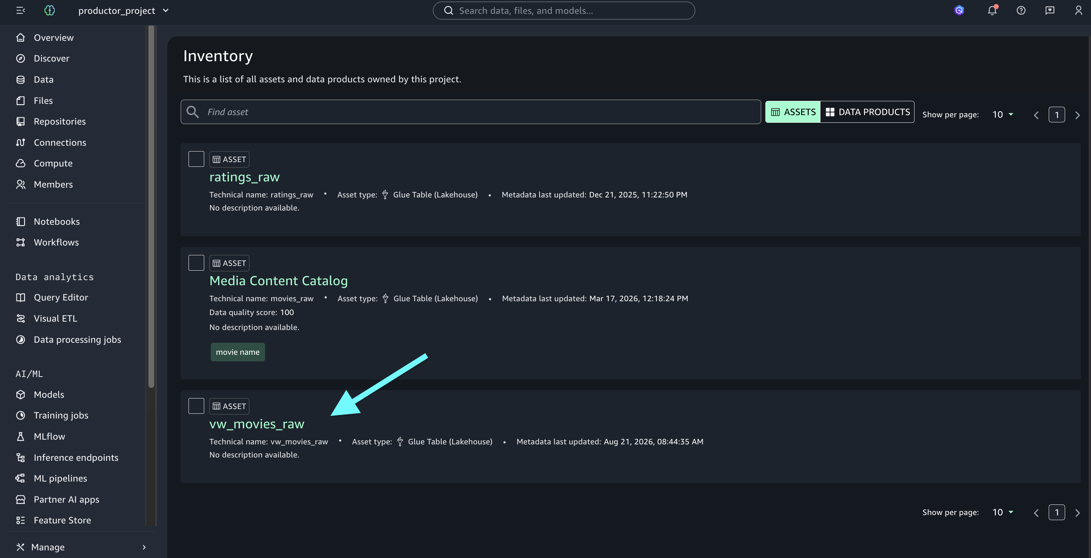This screenshot has height=558, width=1091.
Task: Click the Find asset search field
Action: (x=470, y=112)
